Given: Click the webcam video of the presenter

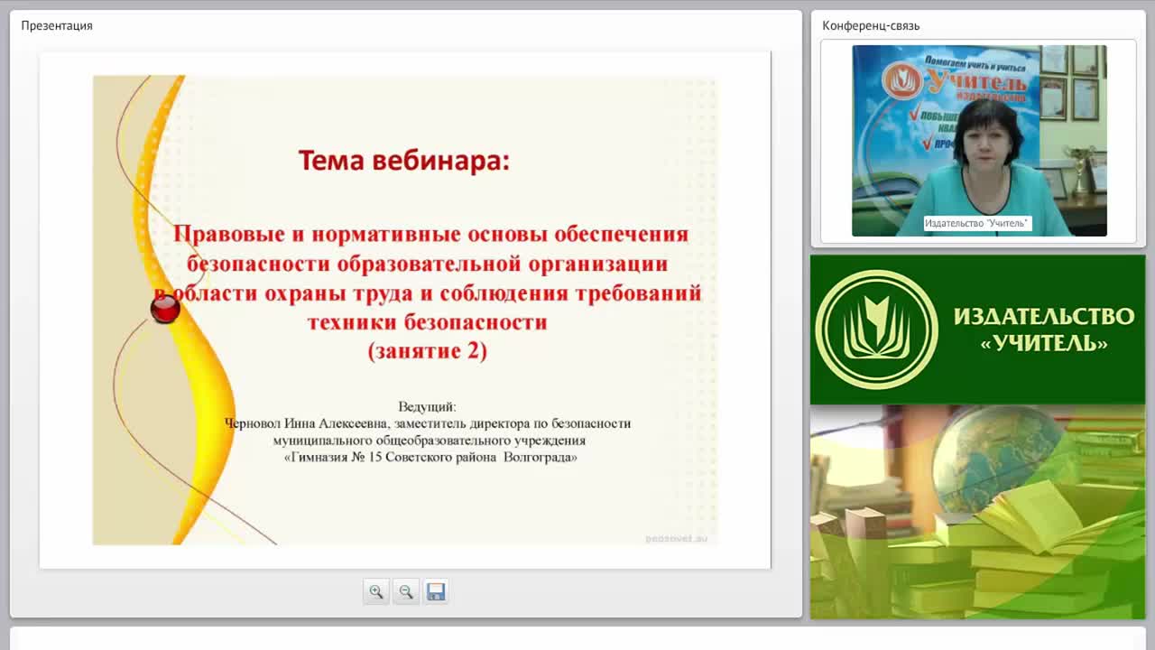Looking at the screenshot, I should [x=979, y=141].
